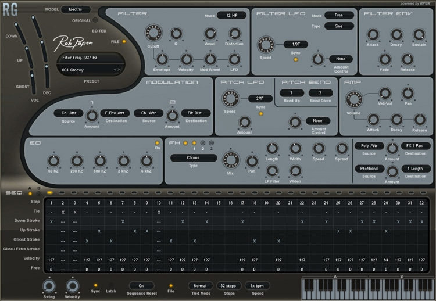436x301 pixels.
Task: Click the FX Length knob
Action: tap(272, 148)
